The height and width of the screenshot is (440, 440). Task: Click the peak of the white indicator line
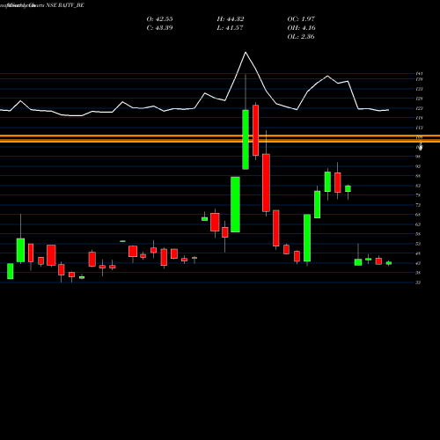pos(246,53)
